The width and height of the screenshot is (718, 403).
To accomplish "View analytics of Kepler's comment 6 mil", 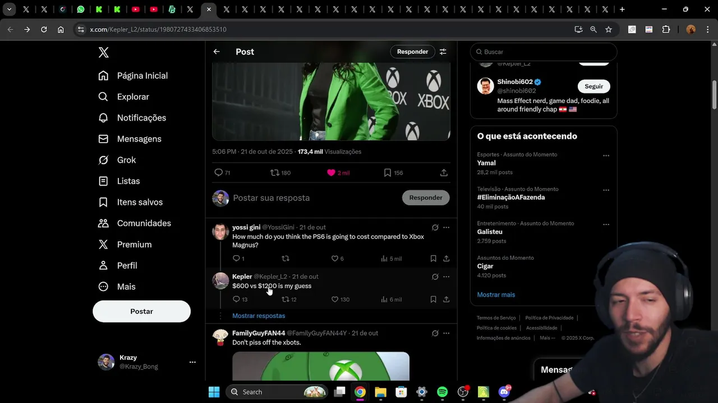I will [x=391, y=299].
